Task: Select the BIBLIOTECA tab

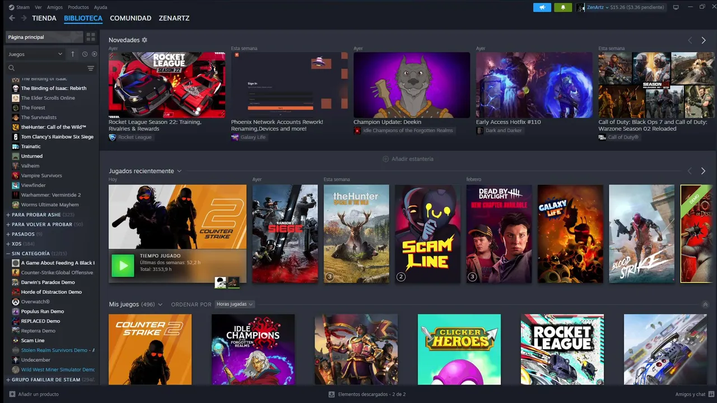Action: [83, 18]
